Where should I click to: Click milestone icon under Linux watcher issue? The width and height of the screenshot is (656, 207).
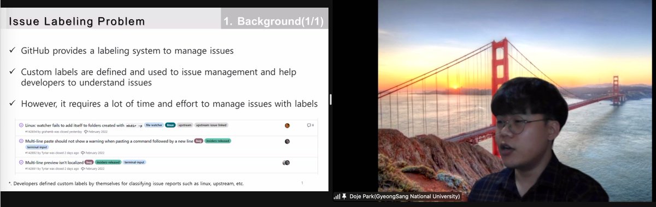86,132
